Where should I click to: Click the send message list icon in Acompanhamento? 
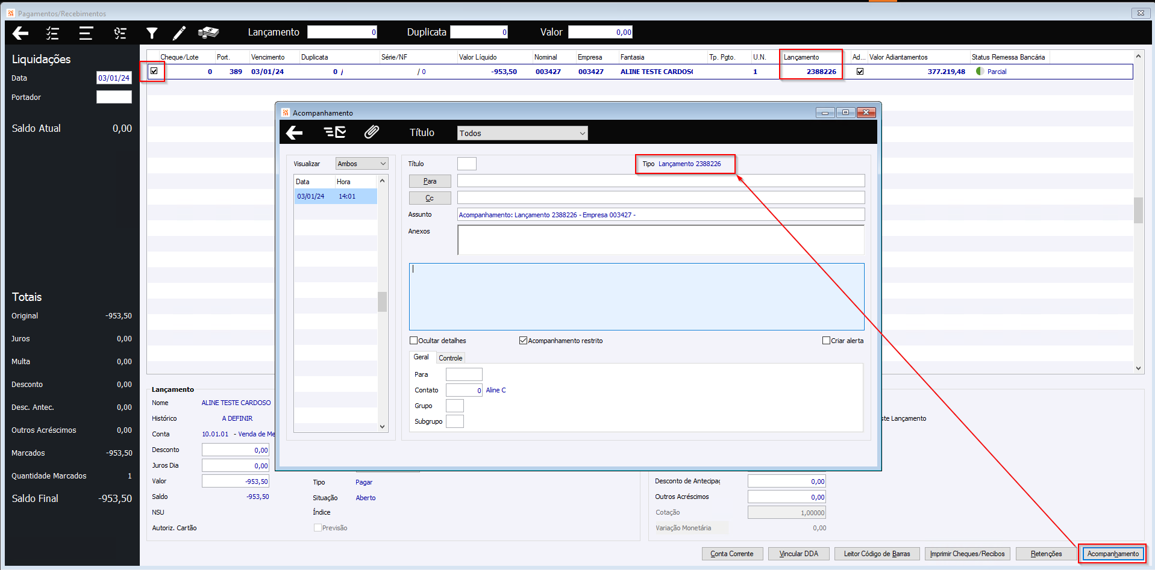pyautogui.click(x=334, y=132)
